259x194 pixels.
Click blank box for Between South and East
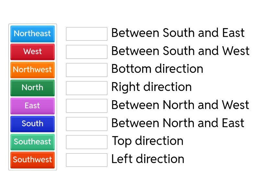[86, 34]
